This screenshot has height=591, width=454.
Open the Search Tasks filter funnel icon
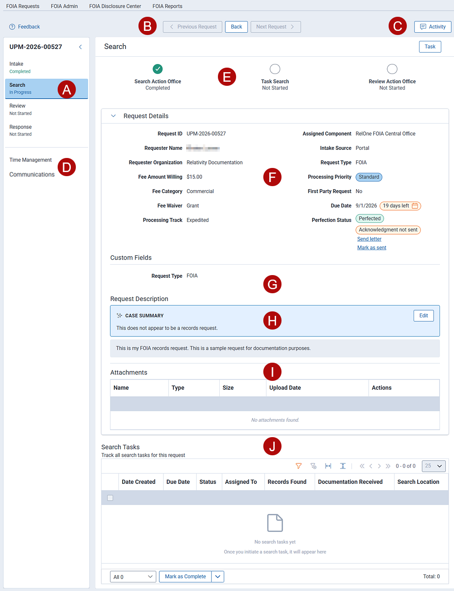click(299, 466)
